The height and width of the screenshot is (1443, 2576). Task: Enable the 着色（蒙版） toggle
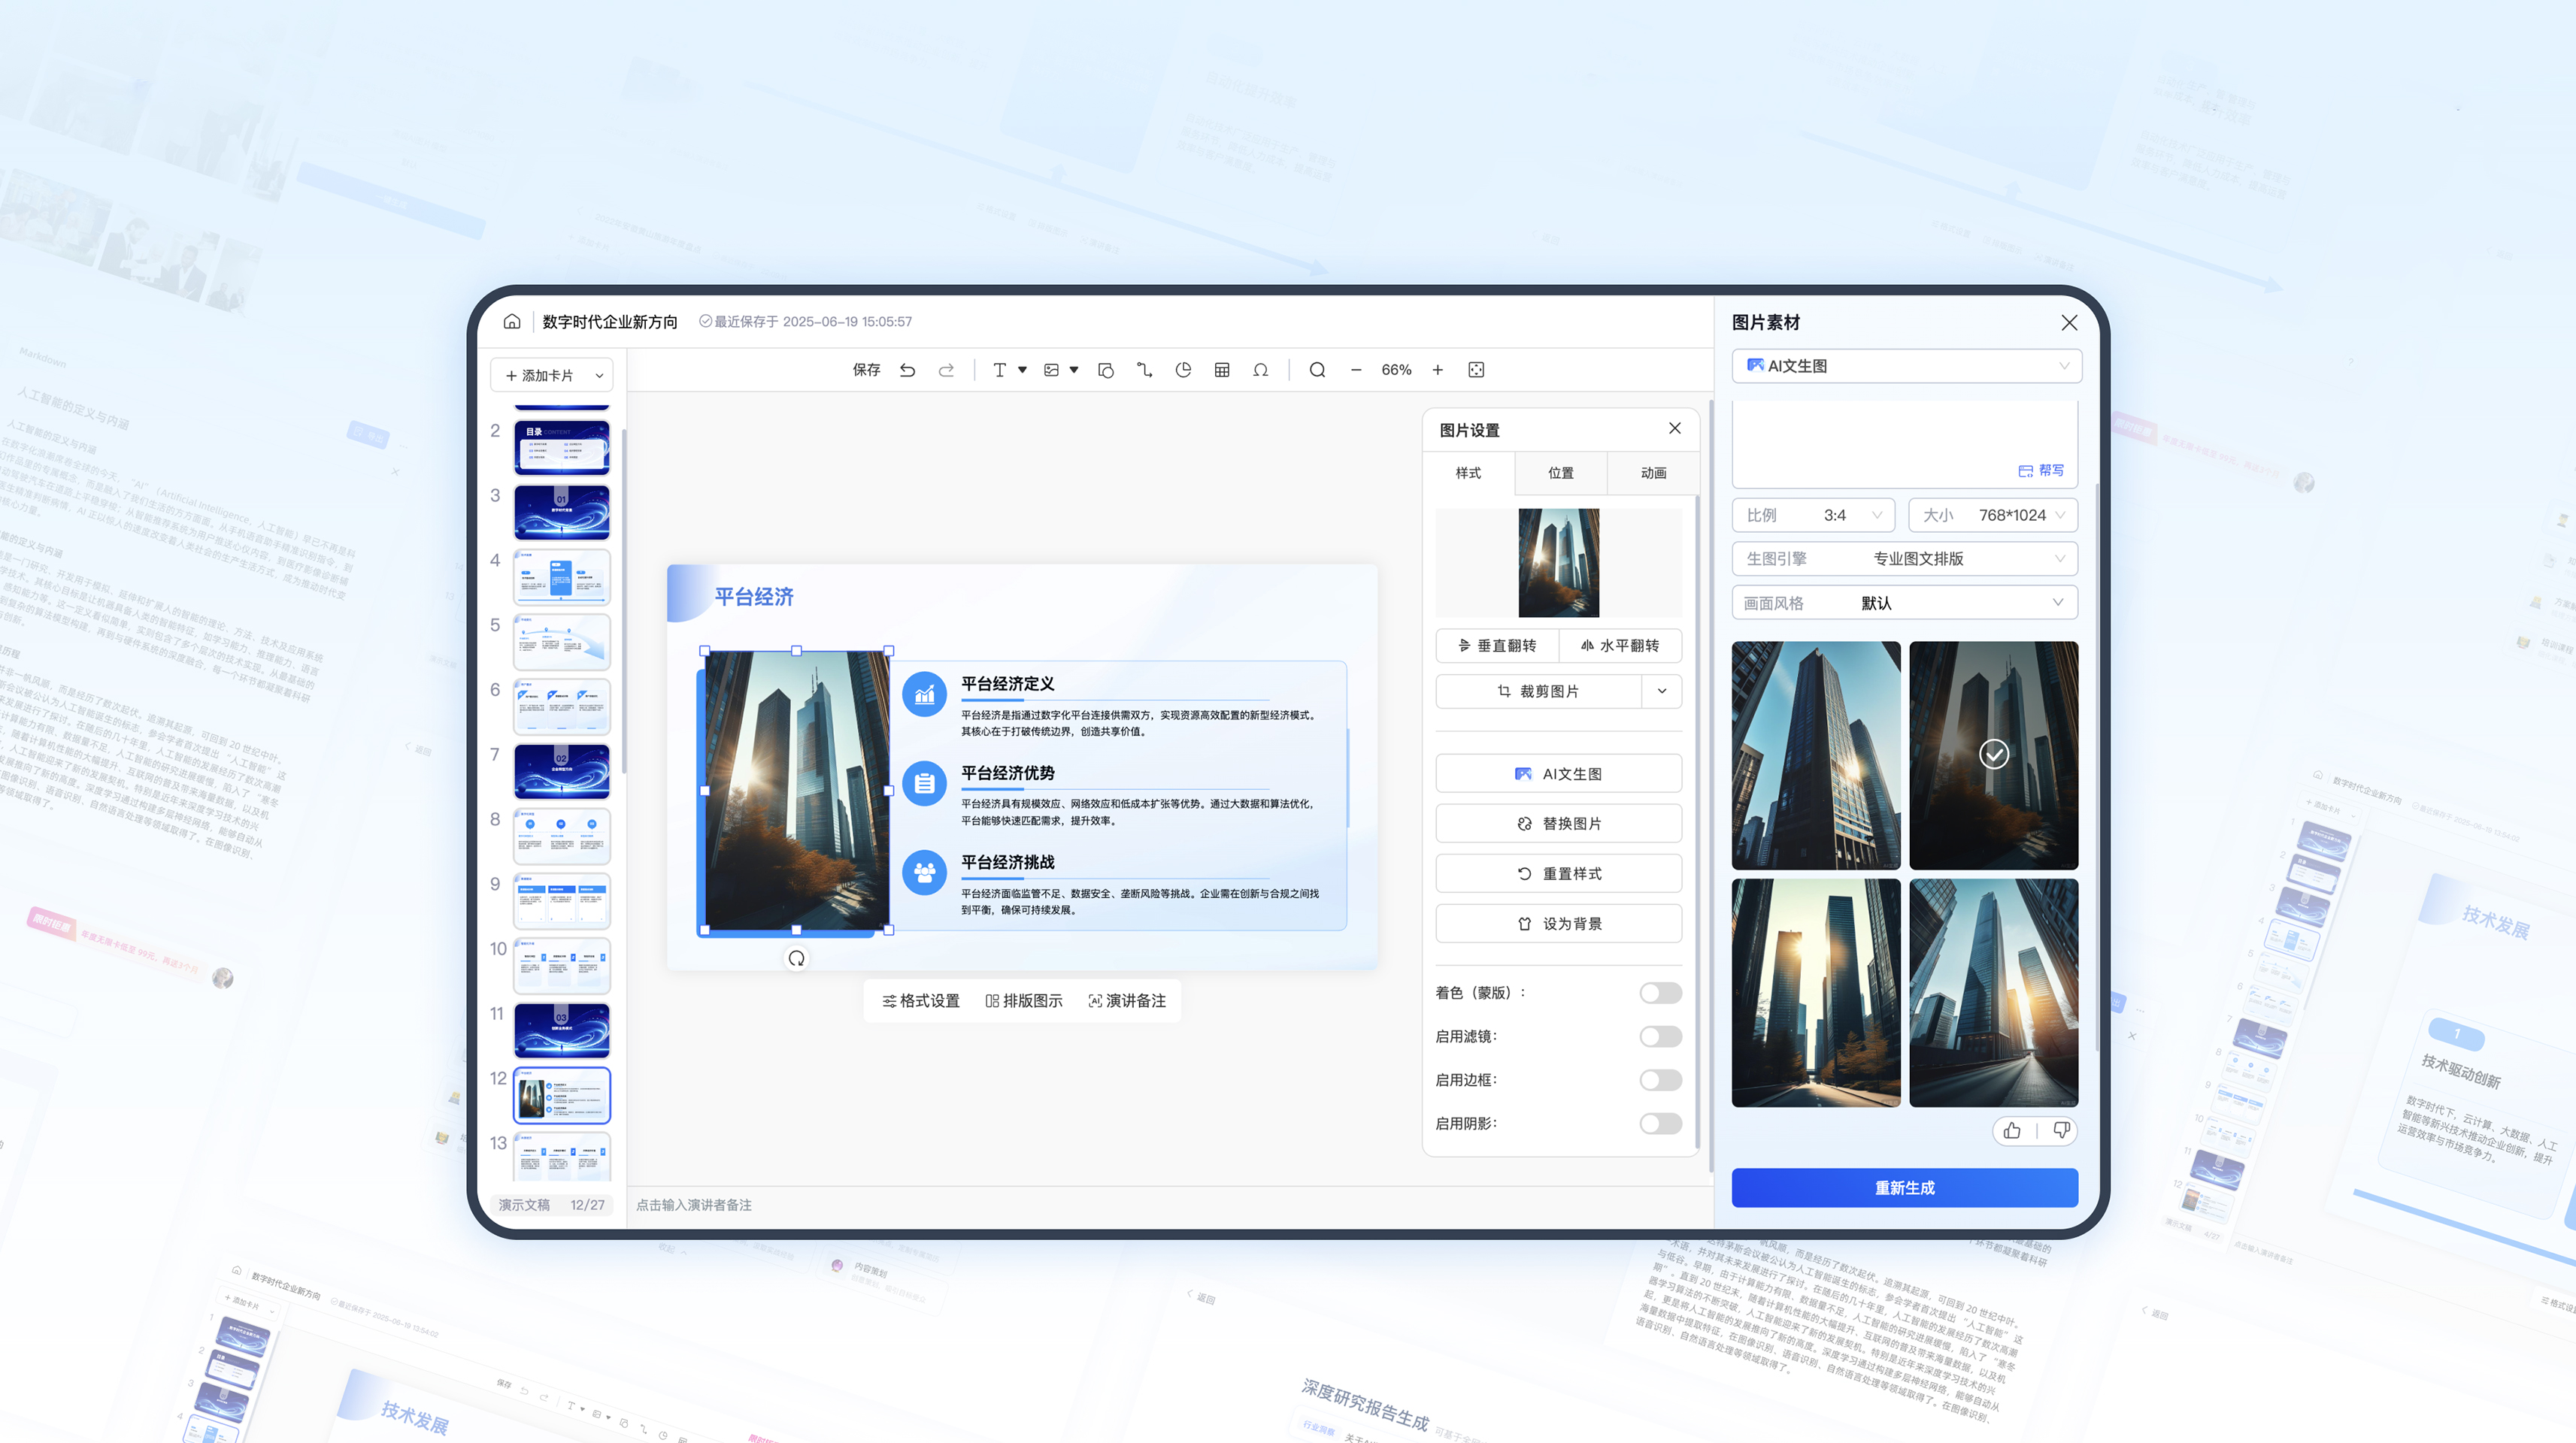pyautogui.click(x=1660, y=992)
